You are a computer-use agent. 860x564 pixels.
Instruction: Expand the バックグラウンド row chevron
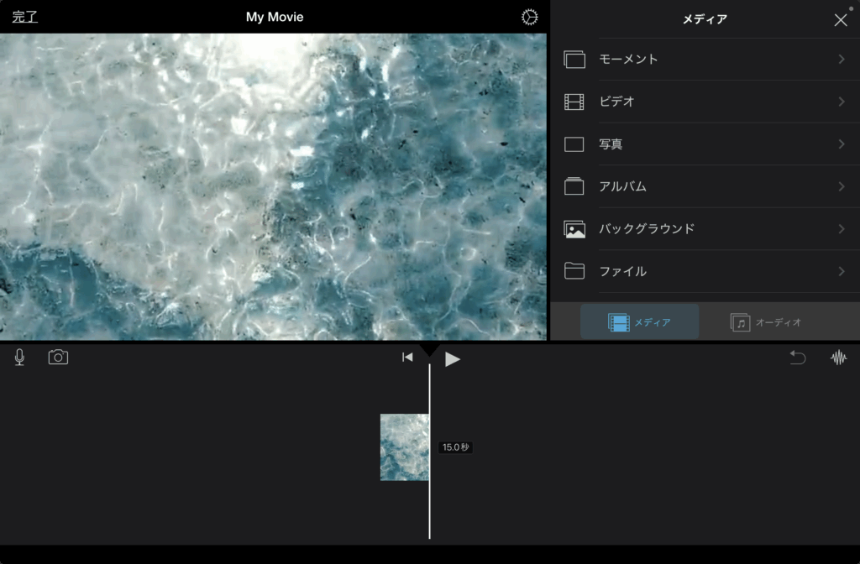pos(841,229)
